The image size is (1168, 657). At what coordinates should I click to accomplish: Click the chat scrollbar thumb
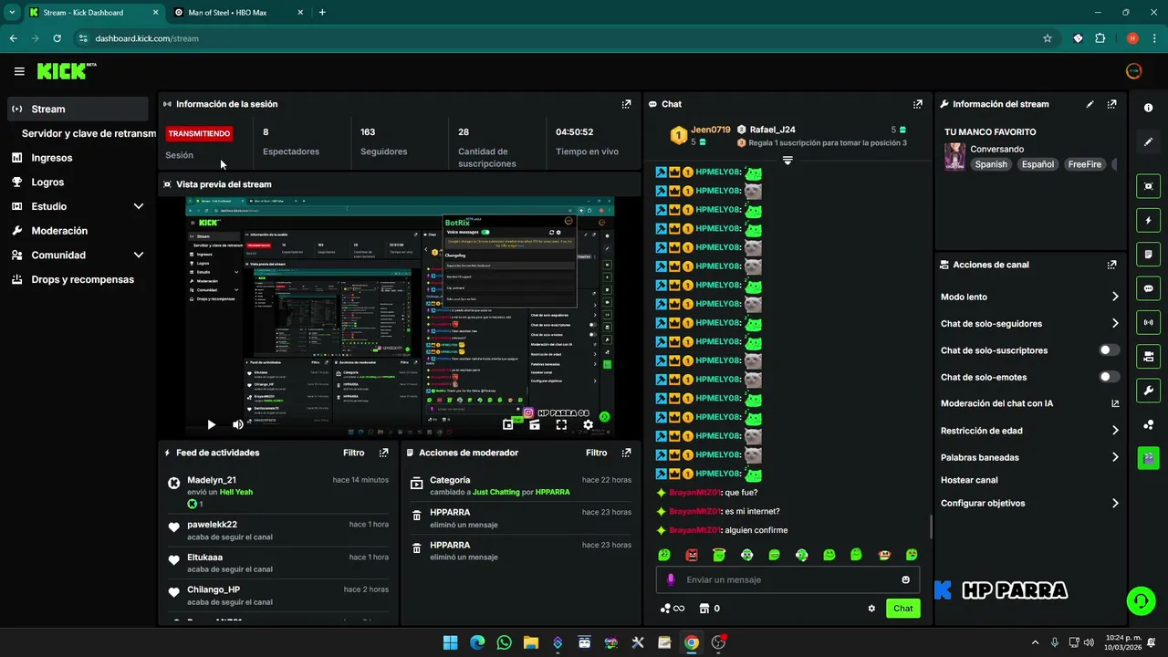click(931, 527)
